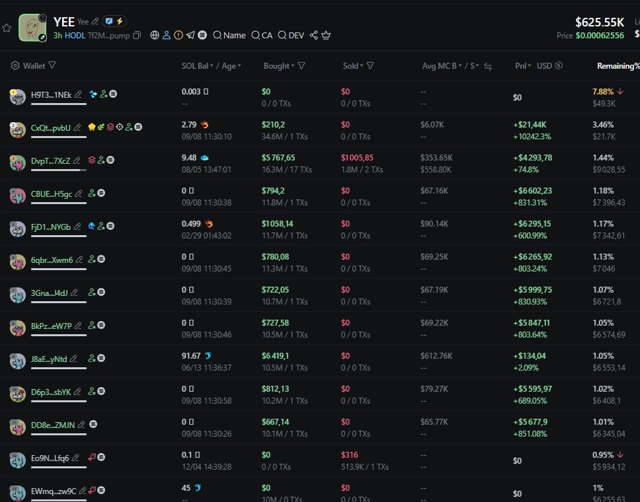Star the YEE token as favorite

(x=7, y=28)
